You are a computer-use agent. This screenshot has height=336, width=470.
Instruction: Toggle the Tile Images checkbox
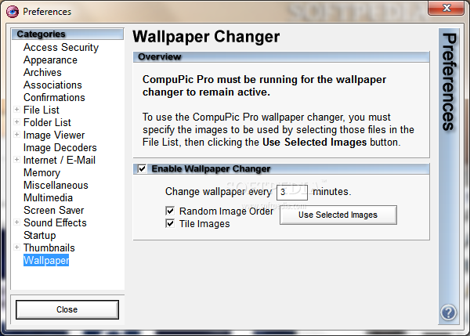170,223
